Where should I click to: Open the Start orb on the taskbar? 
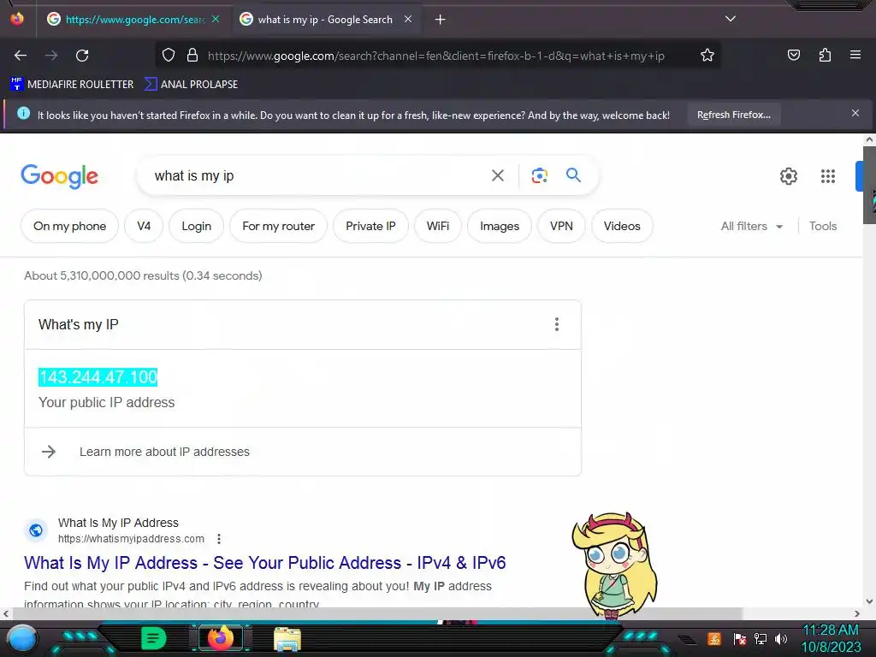click(x=21, y=638)
